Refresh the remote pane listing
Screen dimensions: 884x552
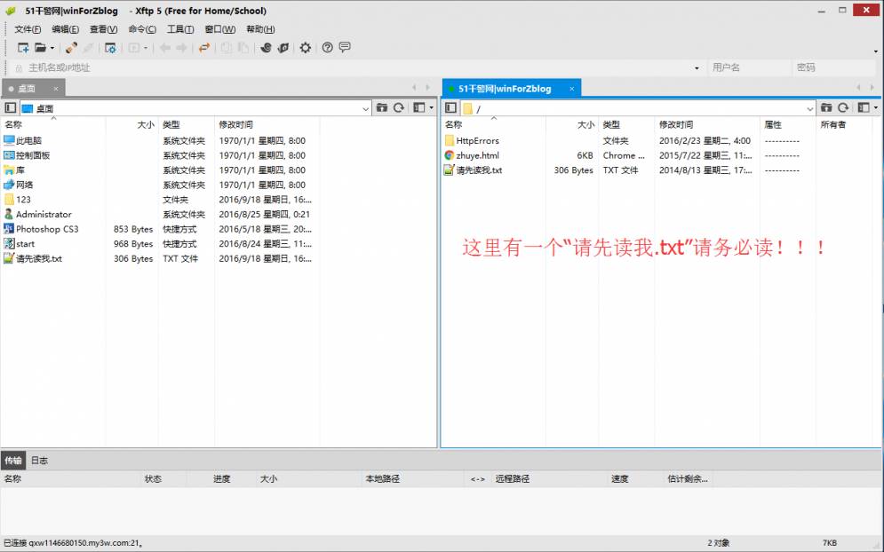(x=843, y=107)
